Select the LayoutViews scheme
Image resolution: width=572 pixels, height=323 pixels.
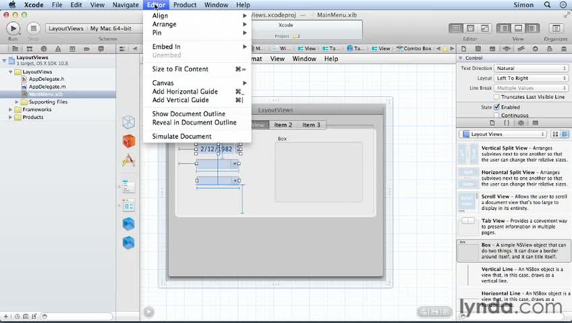(65, 28)
